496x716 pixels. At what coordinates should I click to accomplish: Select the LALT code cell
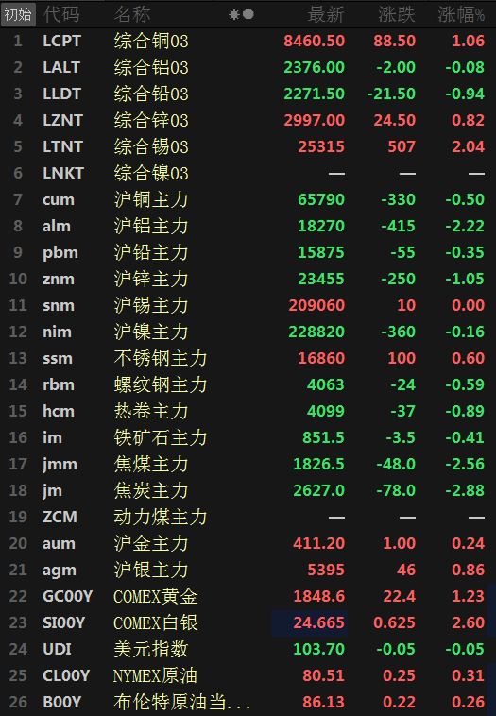pyautogui.click(x=61, y=68)
